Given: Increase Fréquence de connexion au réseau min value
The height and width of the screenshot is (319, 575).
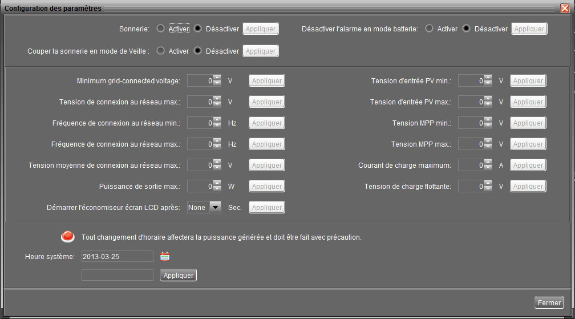Looking at the screenshot, I should coord(217,120).
